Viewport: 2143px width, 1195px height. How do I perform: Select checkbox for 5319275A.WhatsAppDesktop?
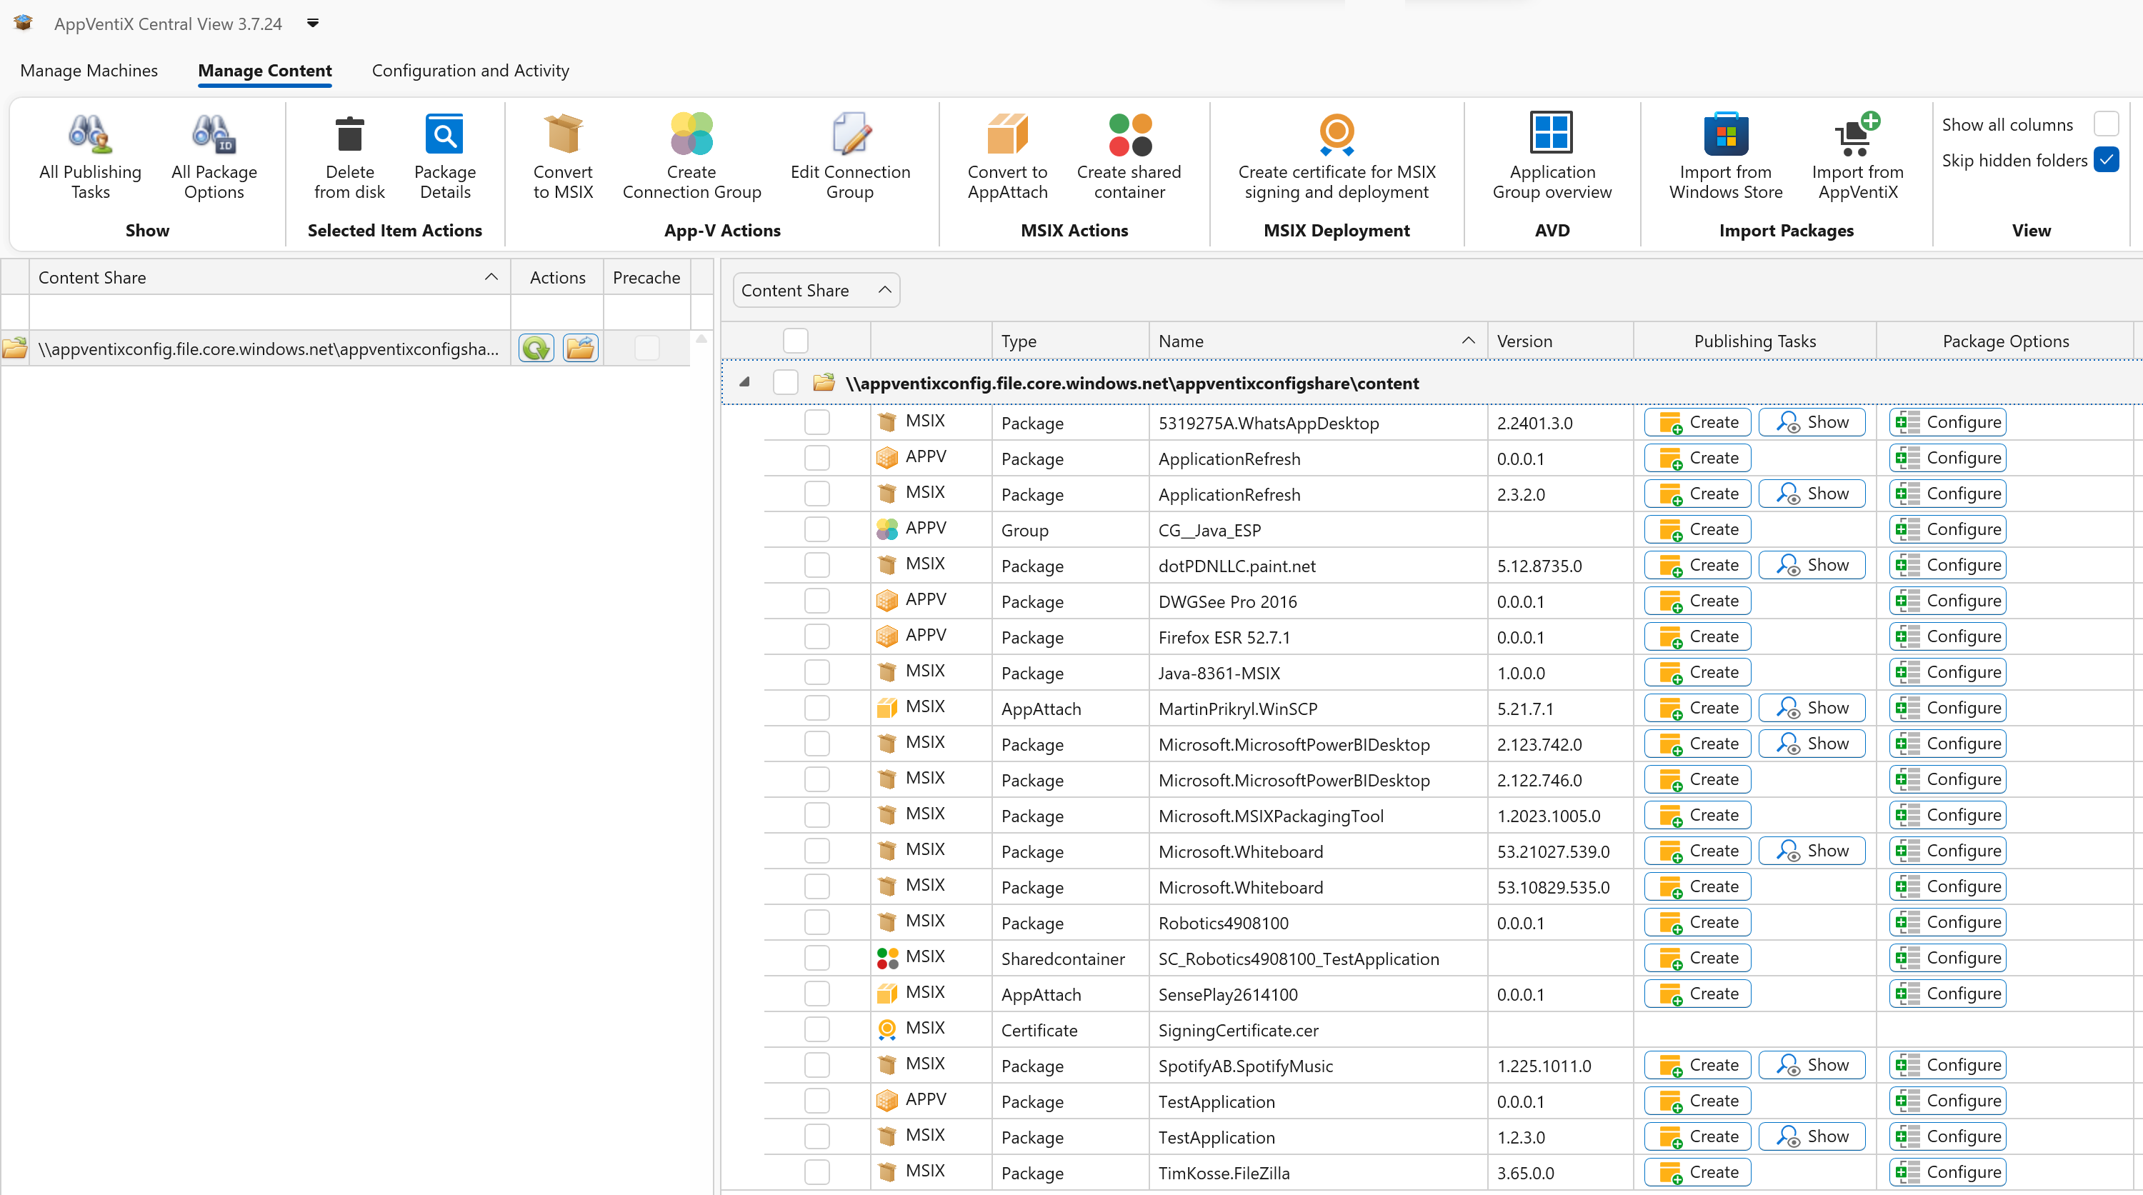(x=817, y=422)
